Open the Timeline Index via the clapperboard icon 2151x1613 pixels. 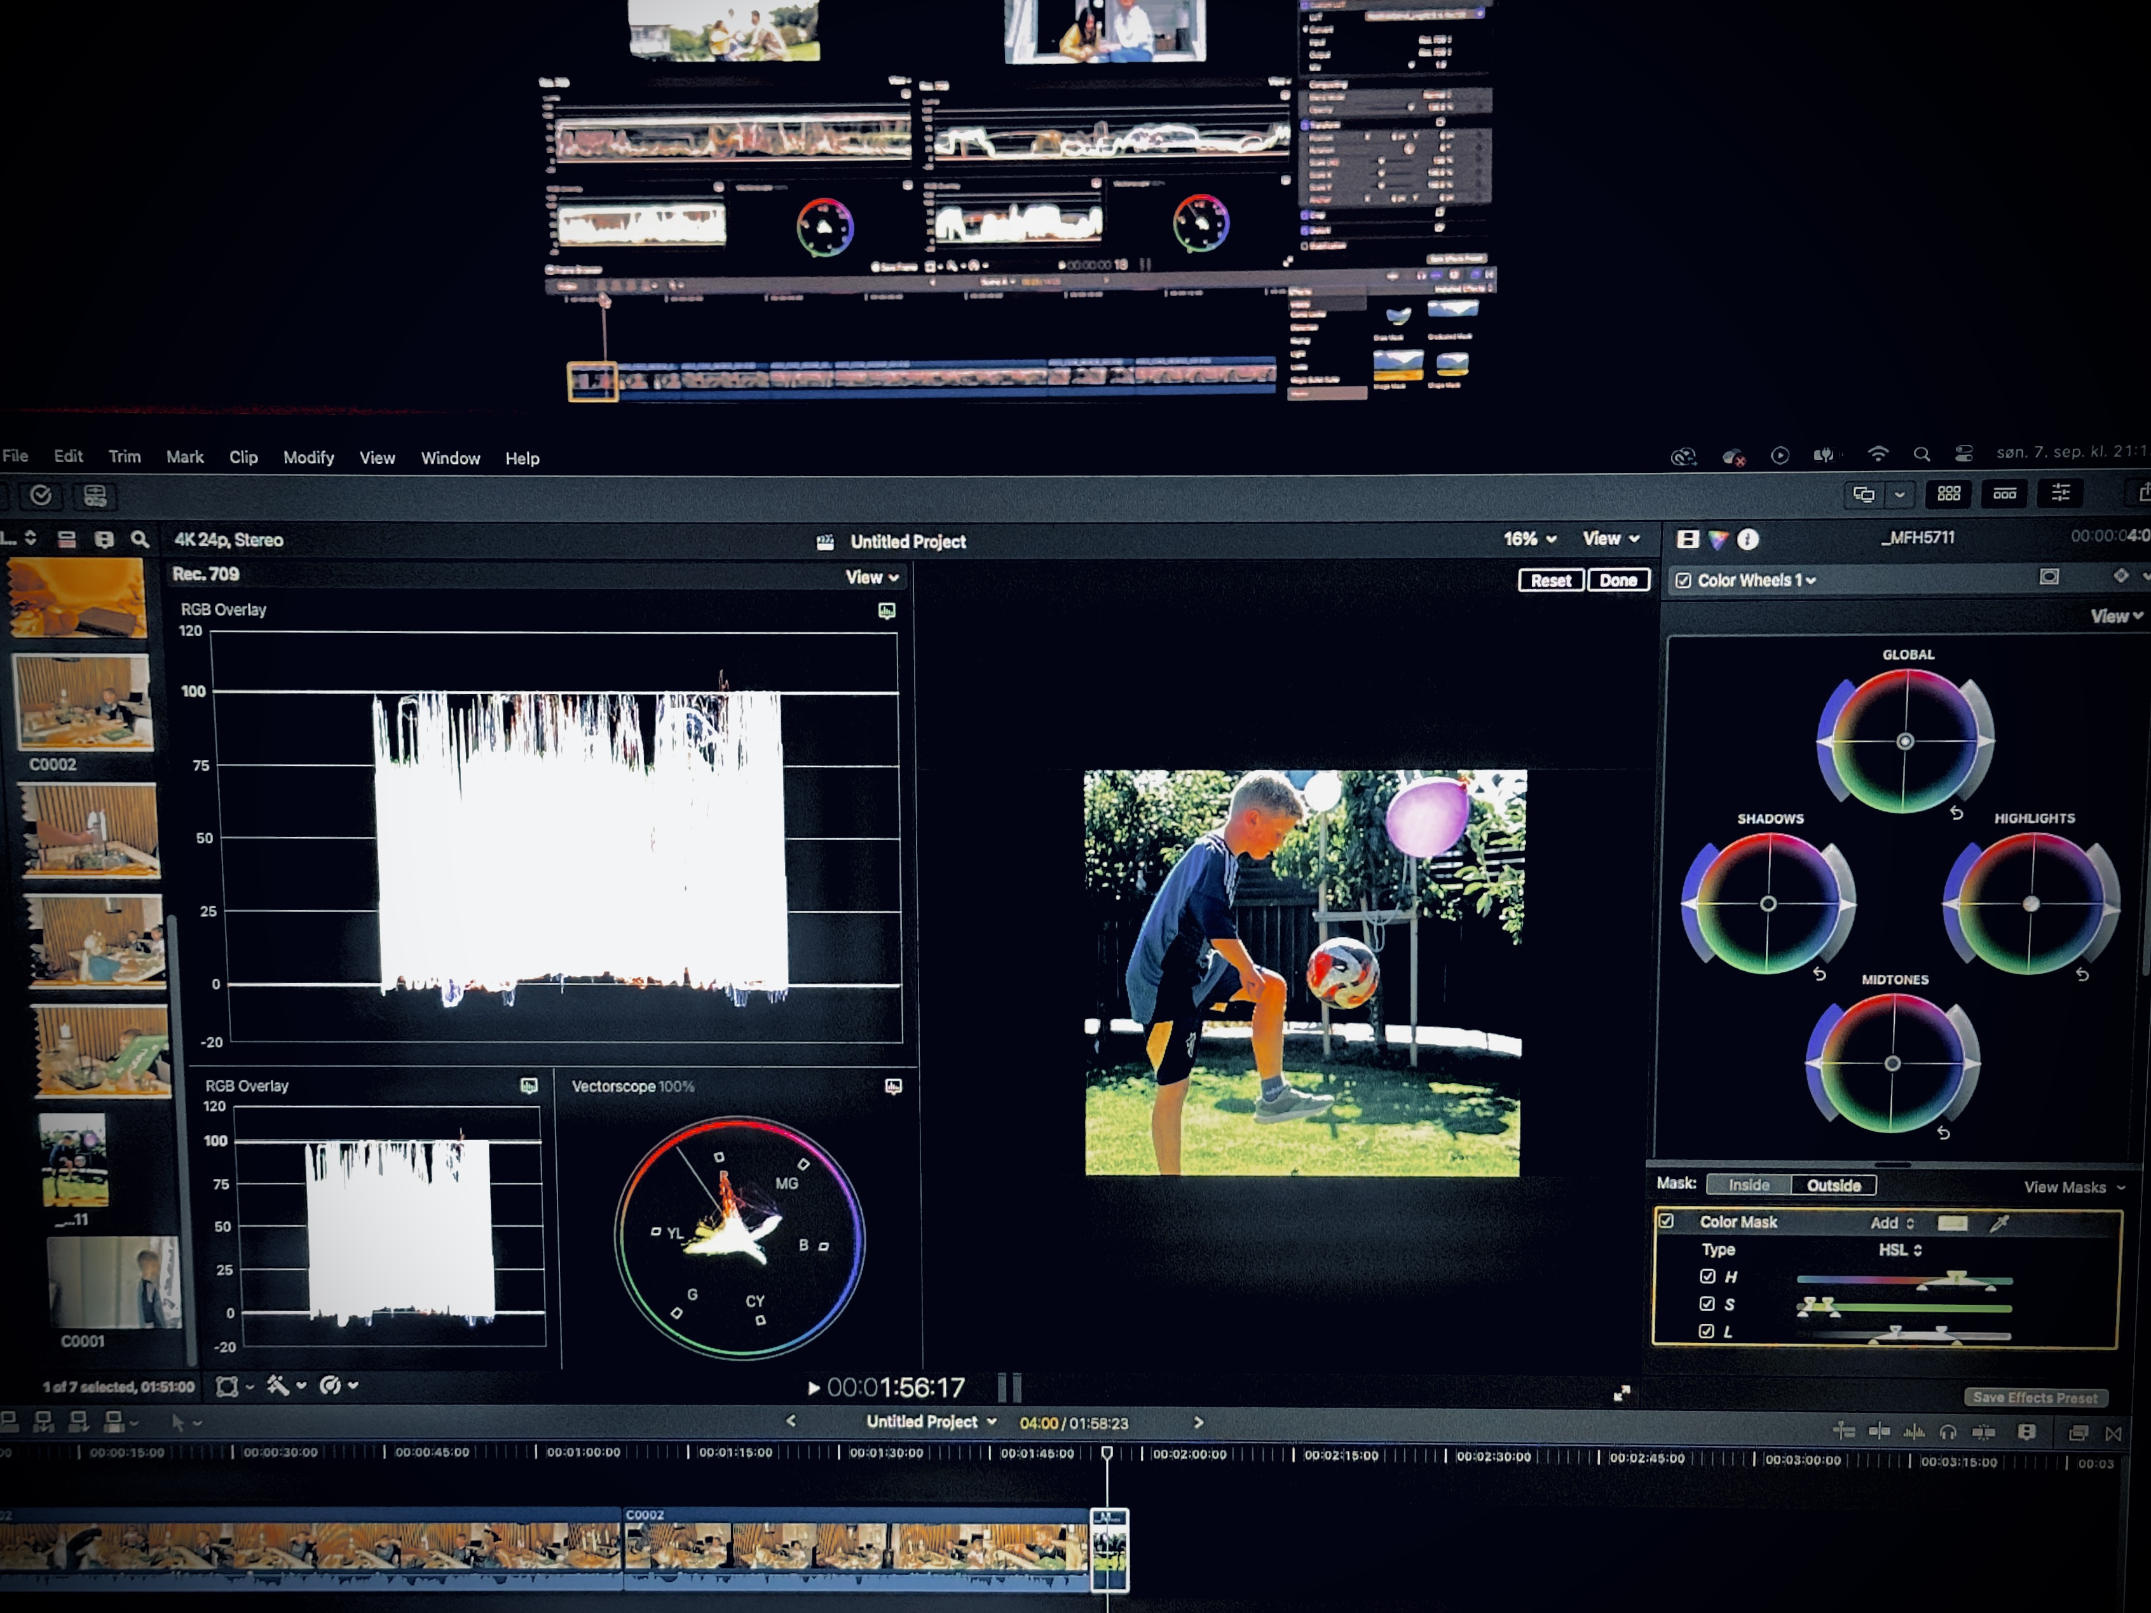(x=2026, y=1433)
